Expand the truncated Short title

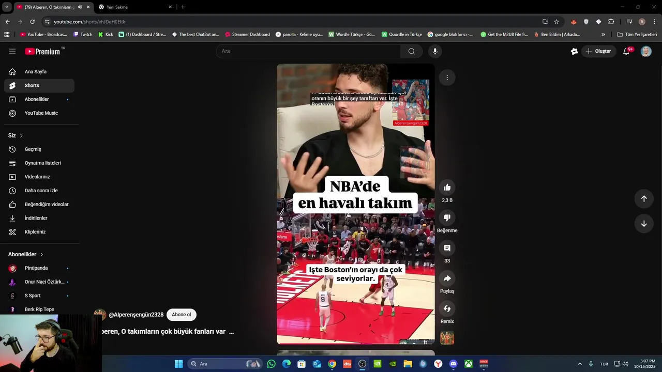231,332
